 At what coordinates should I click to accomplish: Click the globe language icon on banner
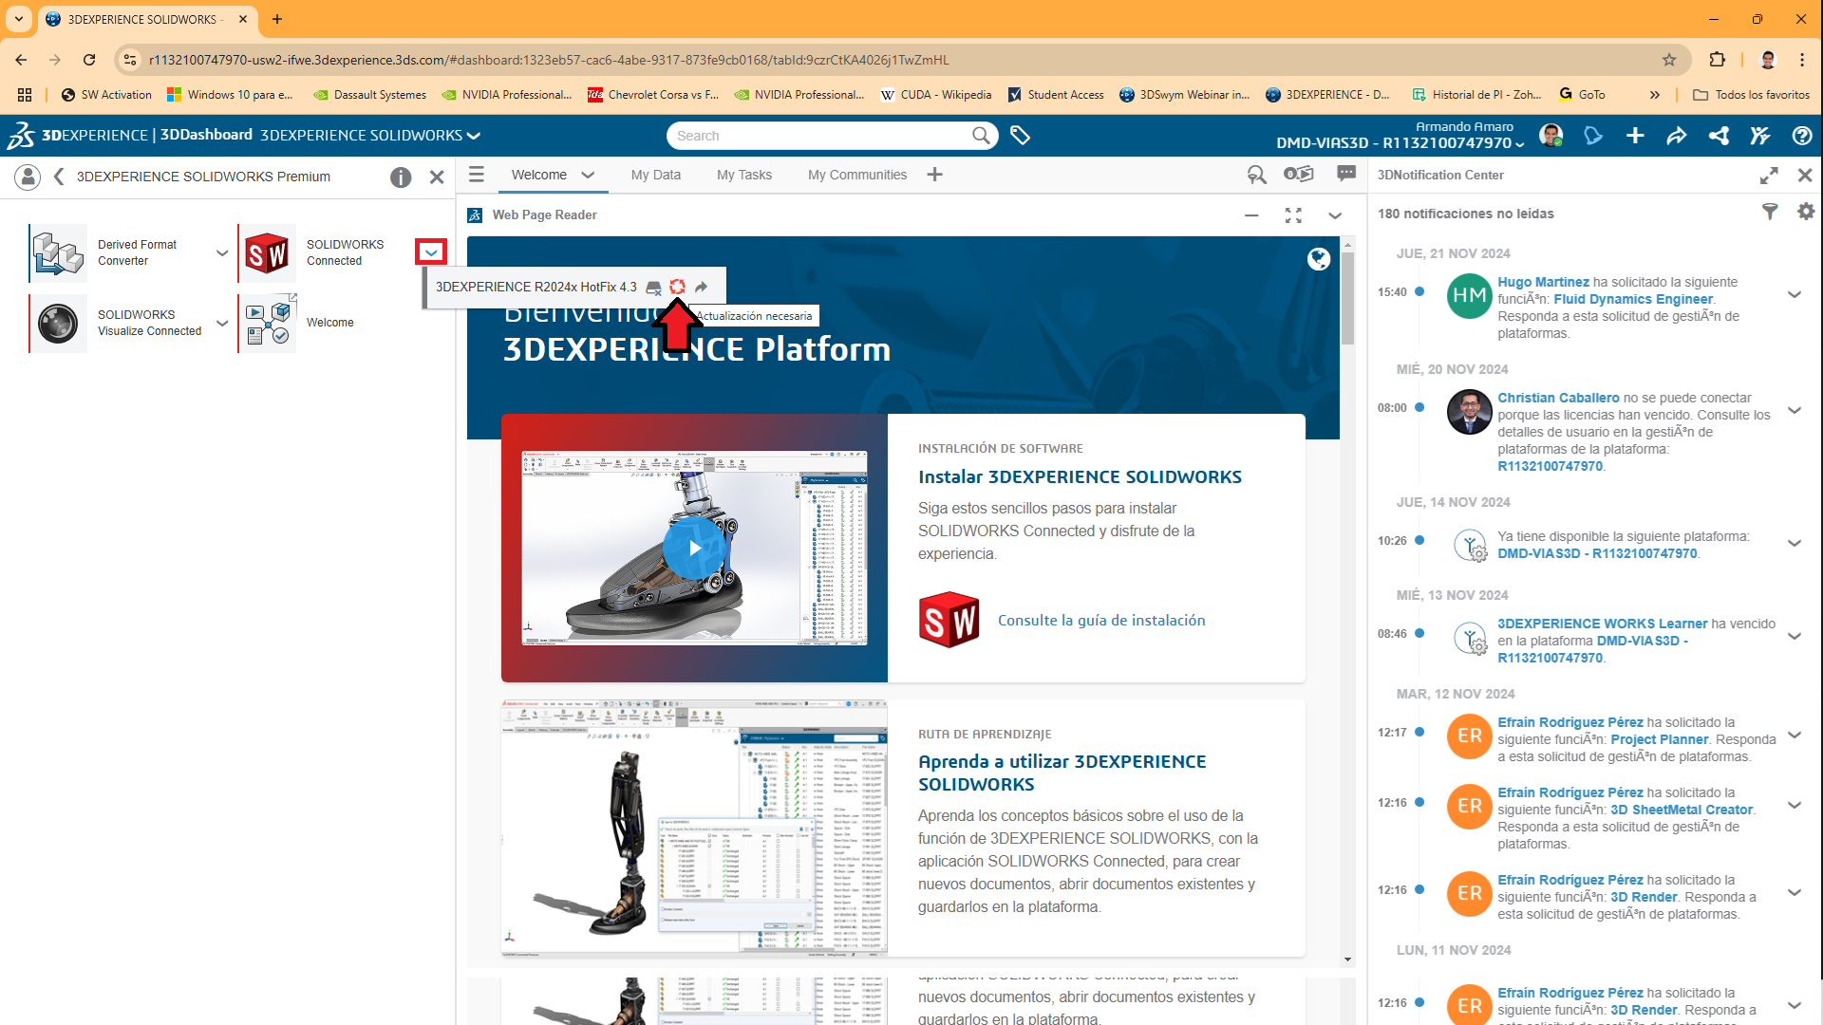coord(1319,259)
